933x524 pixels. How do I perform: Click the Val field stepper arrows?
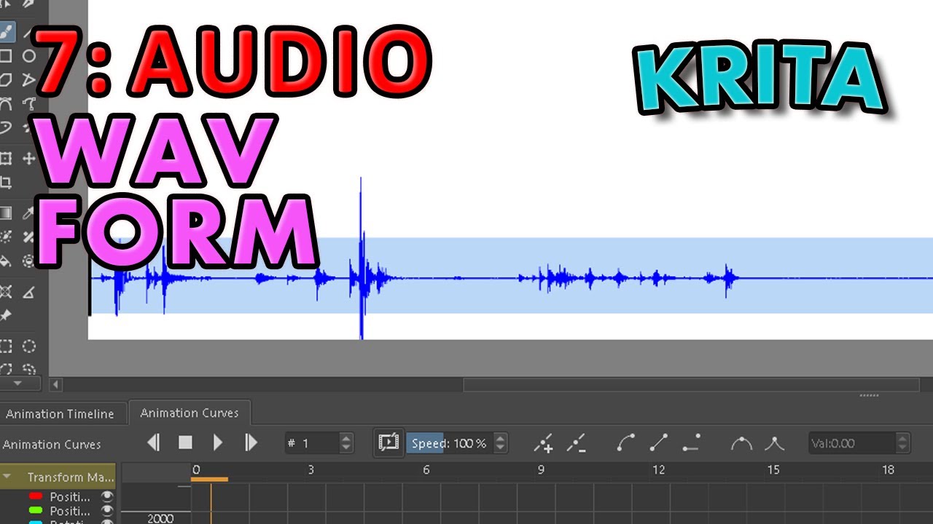(x=902, y=442)
